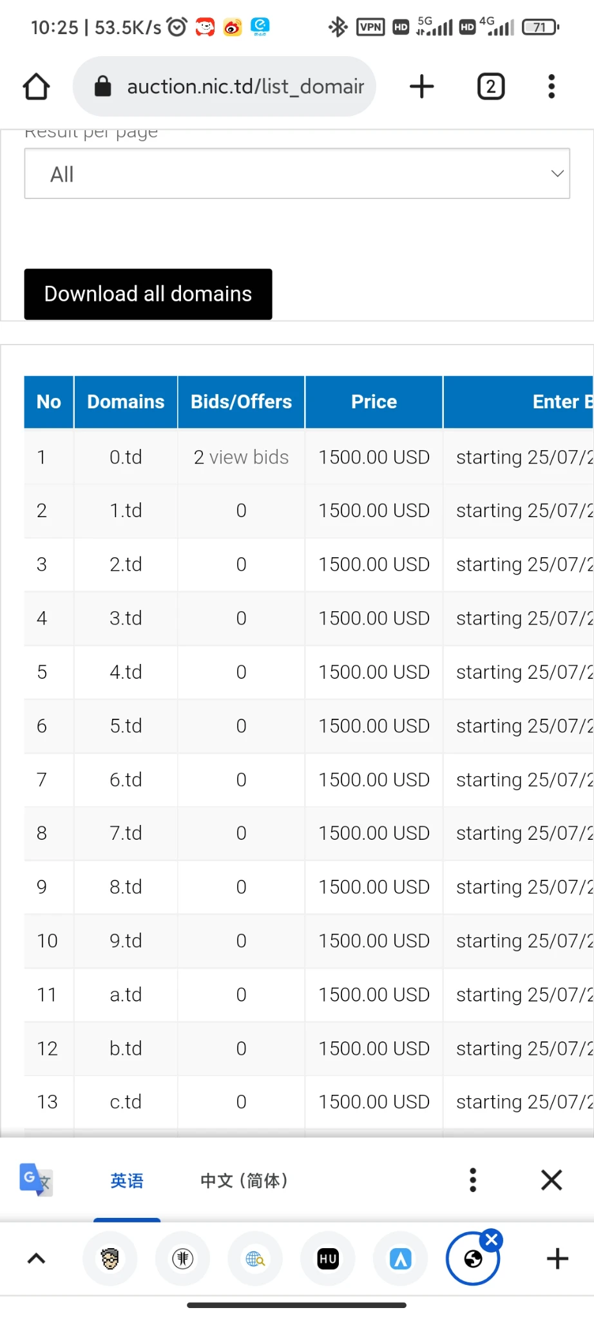Open the browser three-dot menu

pos(551,86)
